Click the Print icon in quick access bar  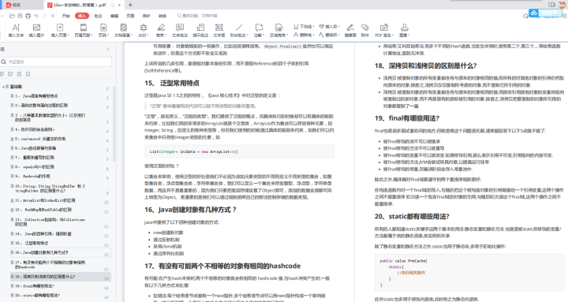pos(28,16)
